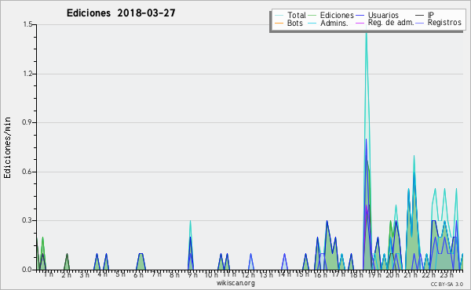
Task: Click the '16 h' x-axis label
Action: (x=320, y=274)
